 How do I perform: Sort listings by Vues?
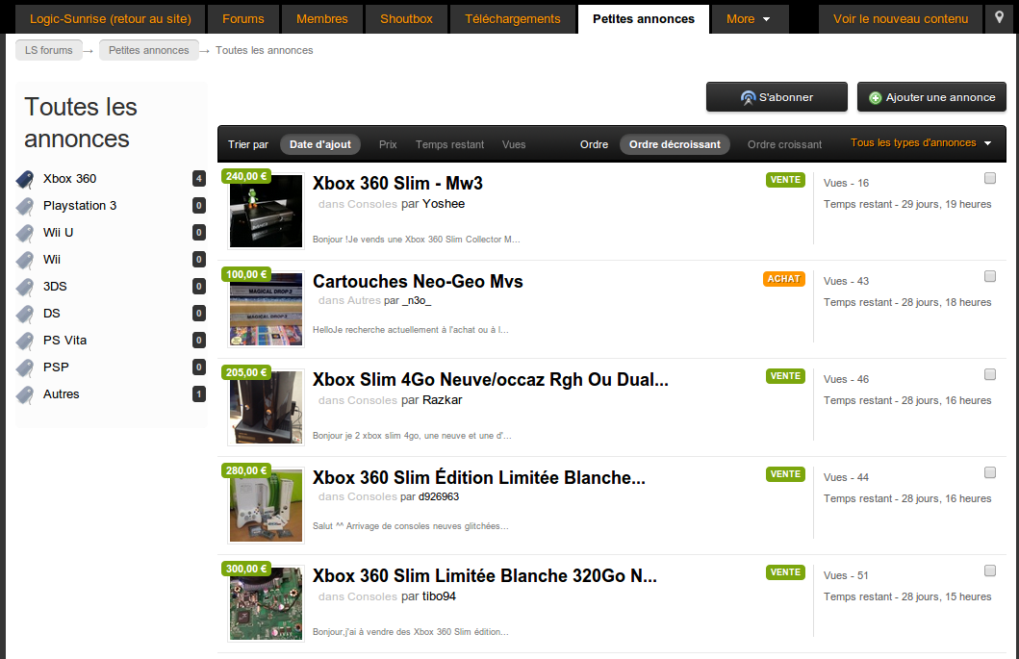tap(514, 144)
